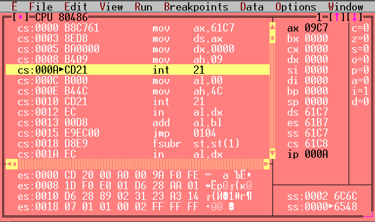Select instruction int 21 at cs:0010

tap(138, 101)
